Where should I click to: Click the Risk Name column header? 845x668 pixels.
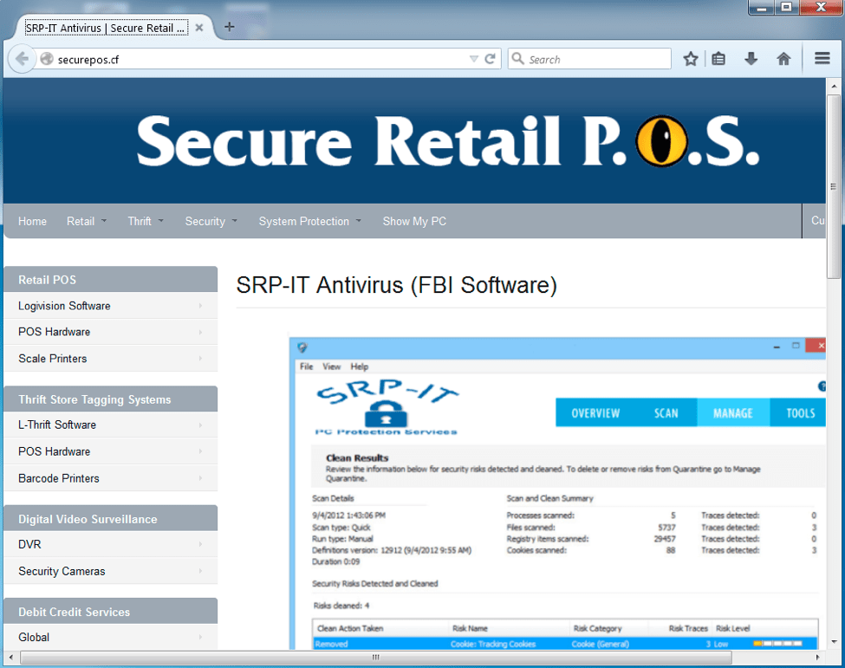tap(470, 628)
